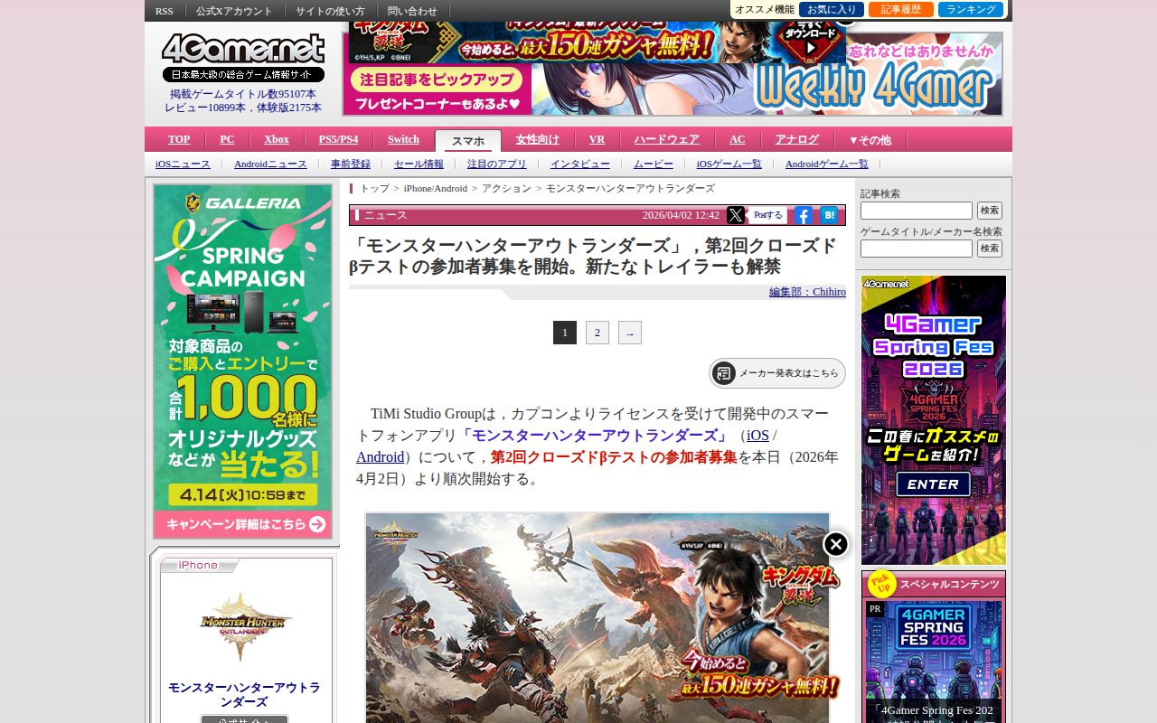The width and height of the screenshot is (1157, 723).
Task: Open the 編集部：Chihiro author link
Action: coord(807,292)
